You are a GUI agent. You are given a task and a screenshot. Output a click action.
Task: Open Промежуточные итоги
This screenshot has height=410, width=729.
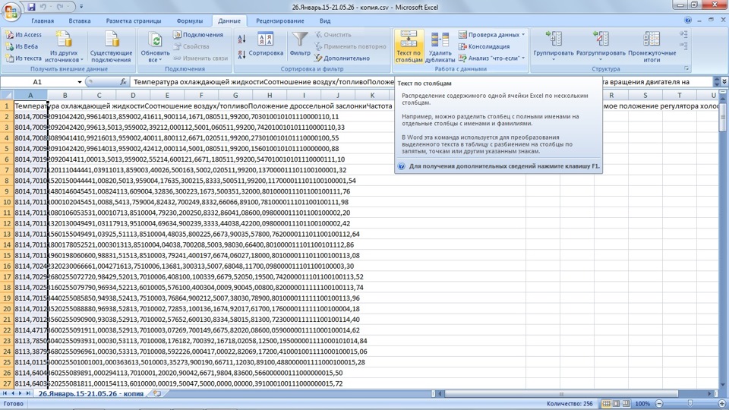[x=652, y=46]
